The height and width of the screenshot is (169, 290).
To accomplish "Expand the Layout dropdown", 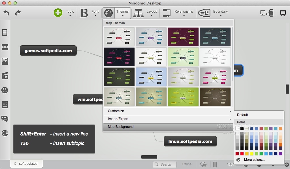I will [x=152, y=15].
